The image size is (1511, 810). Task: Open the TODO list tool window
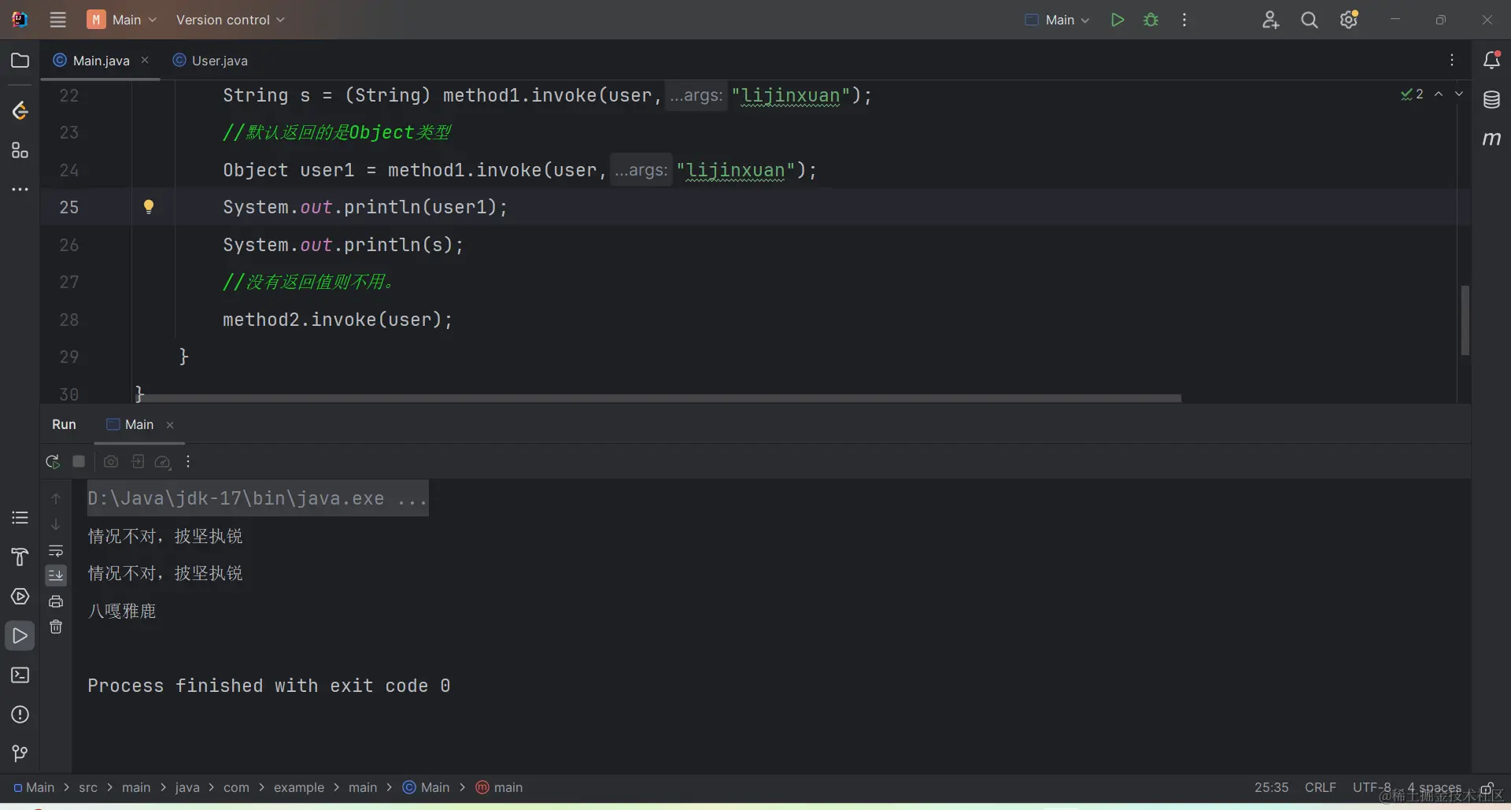(x=20, y=518)
